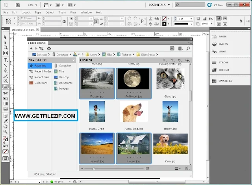Screen dimensions: 252x185
Task: Click the CS Live search field
Action: click(190, 5)
